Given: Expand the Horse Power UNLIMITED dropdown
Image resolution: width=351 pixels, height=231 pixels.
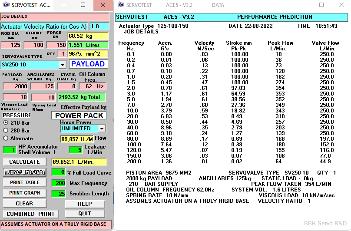Looking at the screenshot, I should [x=102, y=129].
